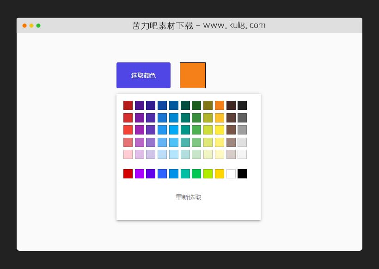
Task: Select the pure red swatch in bottom row
Action: point(128,173)
